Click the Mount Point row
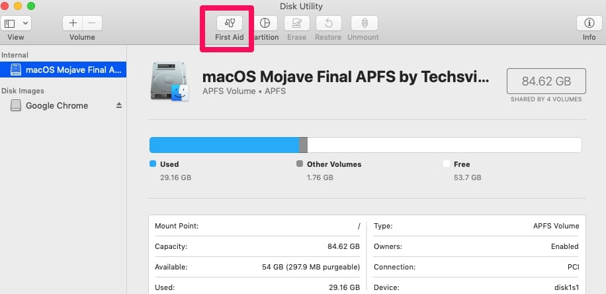 257,226
